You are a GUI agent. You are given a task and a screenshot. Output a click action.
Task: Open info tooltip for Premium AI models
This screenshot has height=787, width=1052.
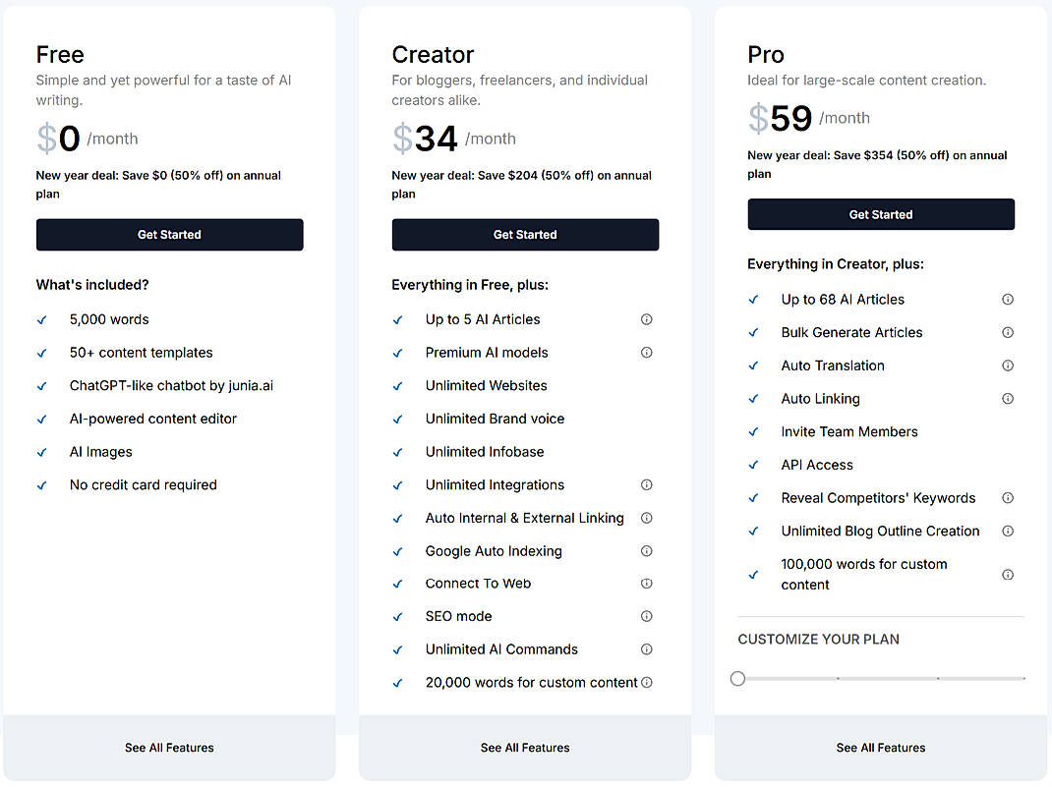[646, 353]
